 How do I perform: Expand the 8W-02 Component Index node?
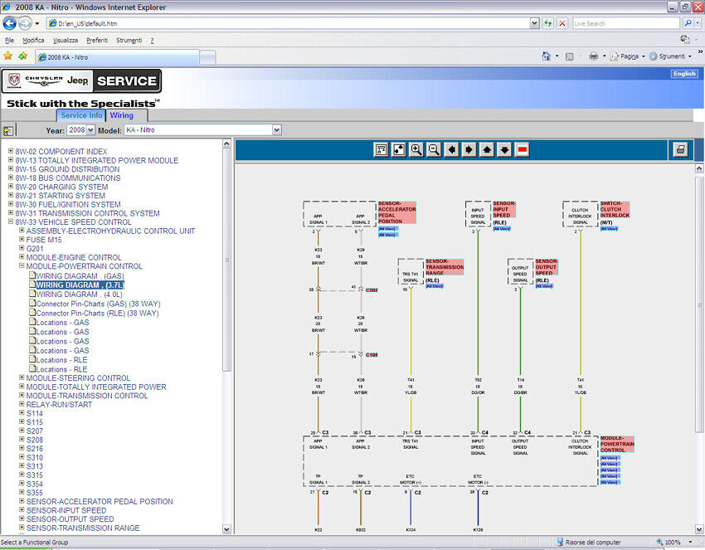pyautogui.click(x=11, y=152)
